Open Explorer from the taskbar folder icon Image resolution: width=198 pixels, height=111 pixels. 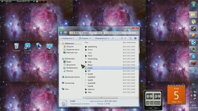pyautogui.click(x=193, y=15)
